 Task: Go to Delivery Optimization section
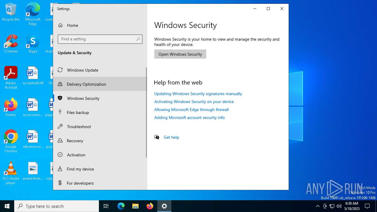pyautogui.click(x=100, y=84)
